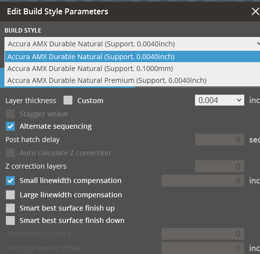260x254 pixels.
Task: Collapse the Build Style combo box
Action: (132, 44)
